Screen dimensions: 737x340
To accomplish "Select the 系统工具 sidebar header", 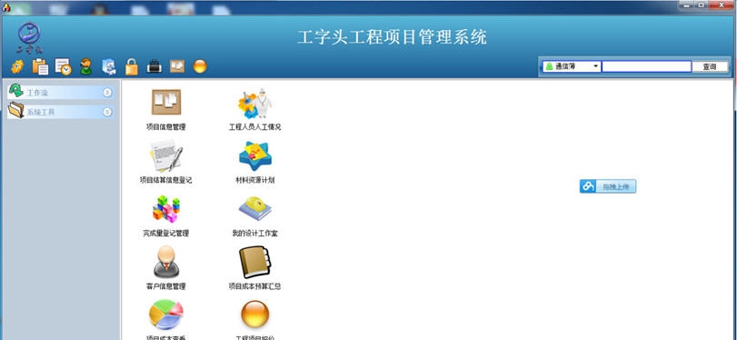I will (x=61, y=112).
